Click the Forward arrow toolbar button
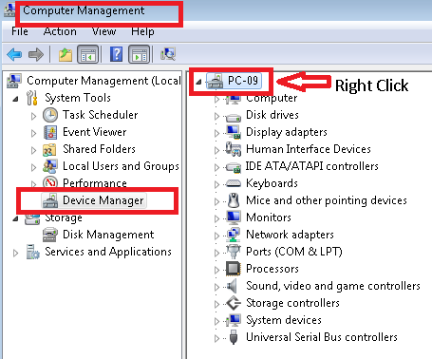432x359 pixels. (x=35, y=54)
